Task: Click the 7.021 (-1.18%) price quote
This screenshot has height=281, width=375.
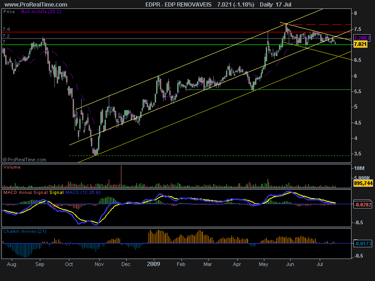Action: click(236, 5)
